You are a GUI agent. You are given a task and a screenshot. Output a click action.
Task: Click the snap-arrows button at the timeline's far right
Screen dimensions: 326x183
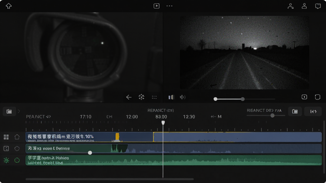coord(313,112)
